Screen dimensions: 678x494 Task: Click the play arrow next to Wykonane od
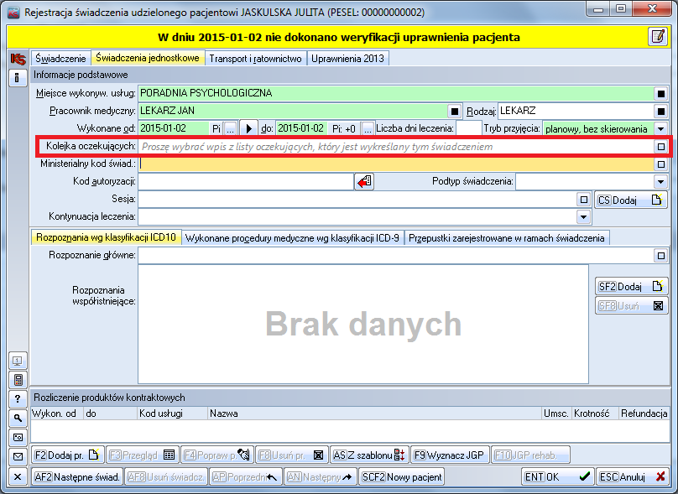(248, 128)
